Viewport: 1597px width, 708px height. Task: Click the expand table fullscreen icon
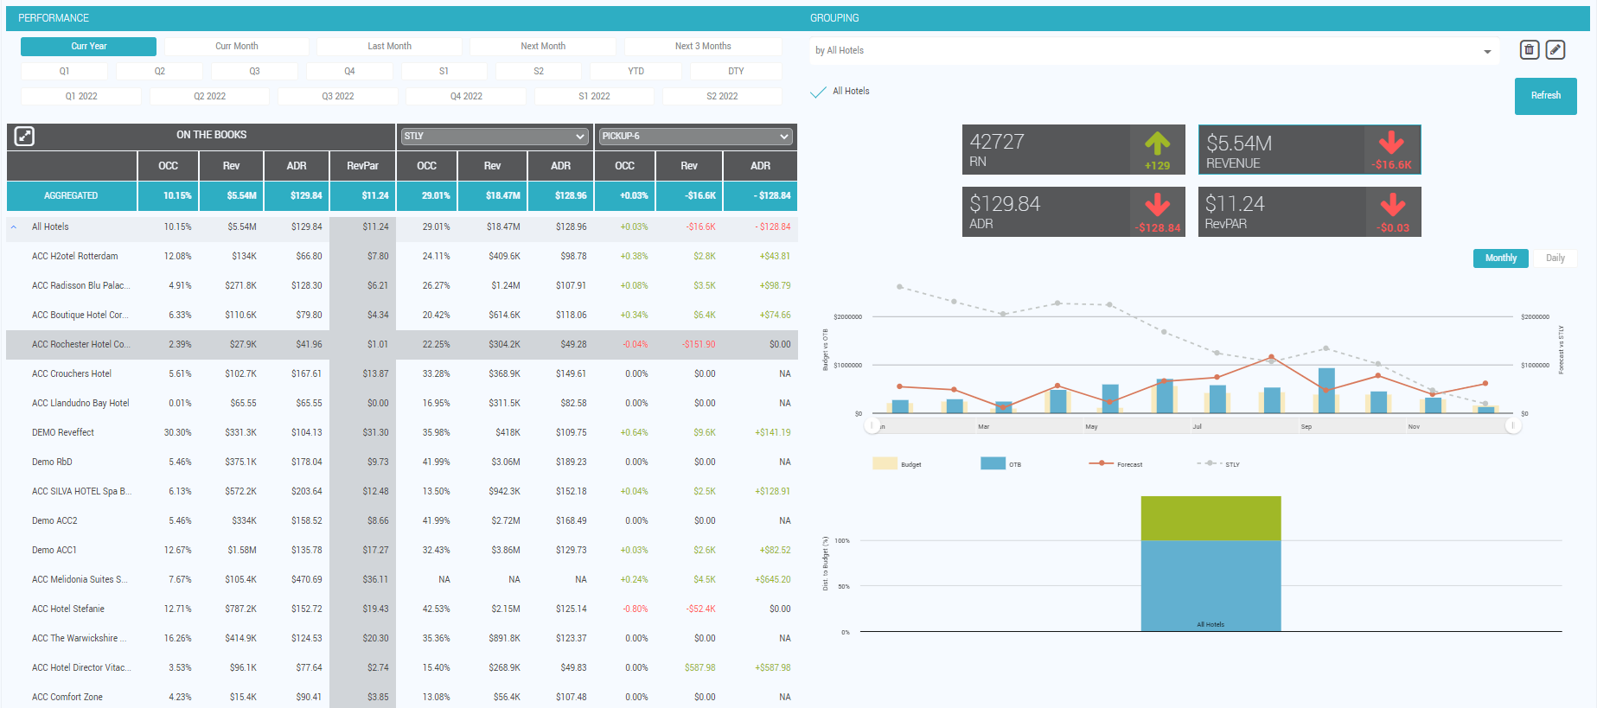(24, 136)
